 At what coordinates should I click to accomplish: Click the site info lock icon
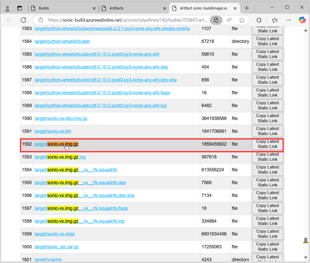coord(41,20)
